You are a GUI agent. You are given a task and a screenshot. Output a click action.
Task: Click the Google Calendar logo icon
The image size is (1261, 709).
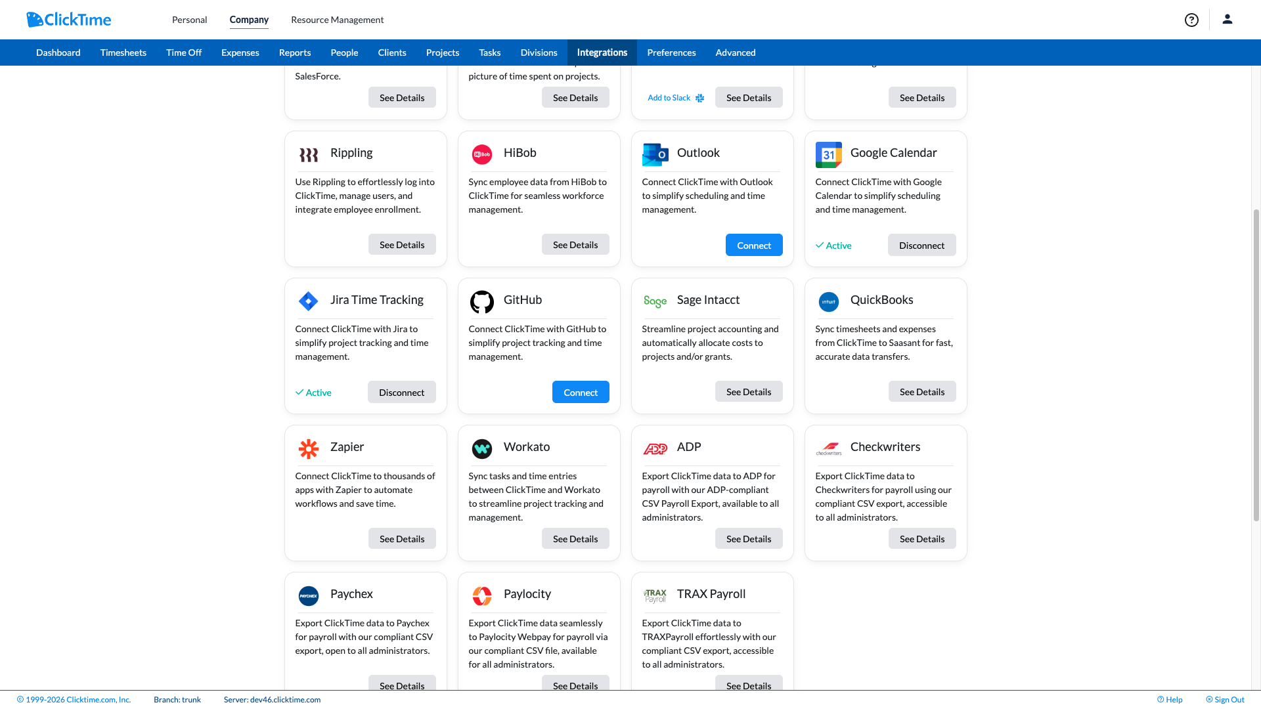(828, 155)
